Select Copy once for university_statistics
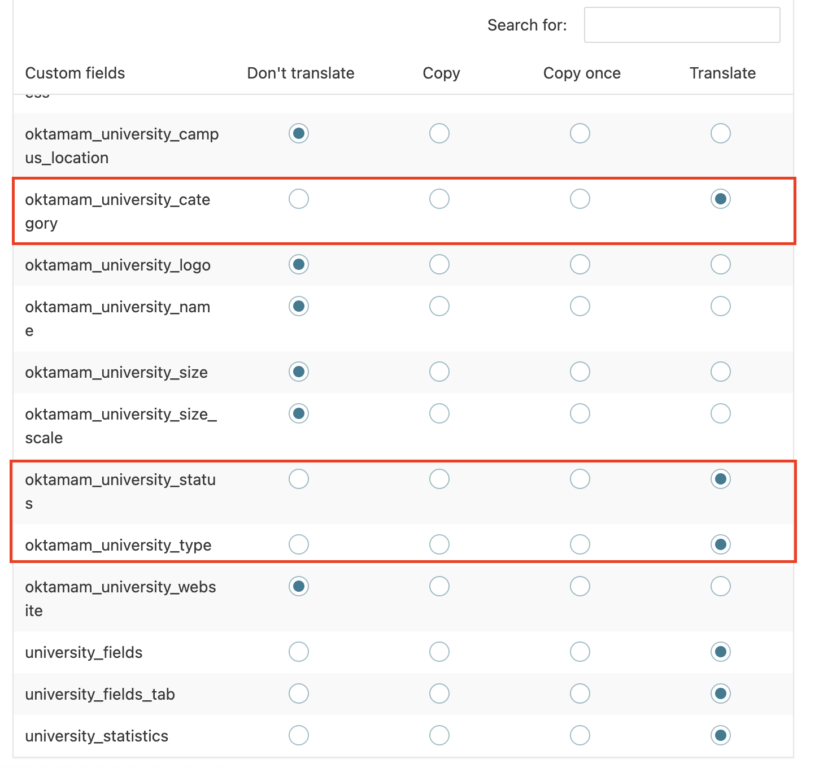 [x=580, y=736]
